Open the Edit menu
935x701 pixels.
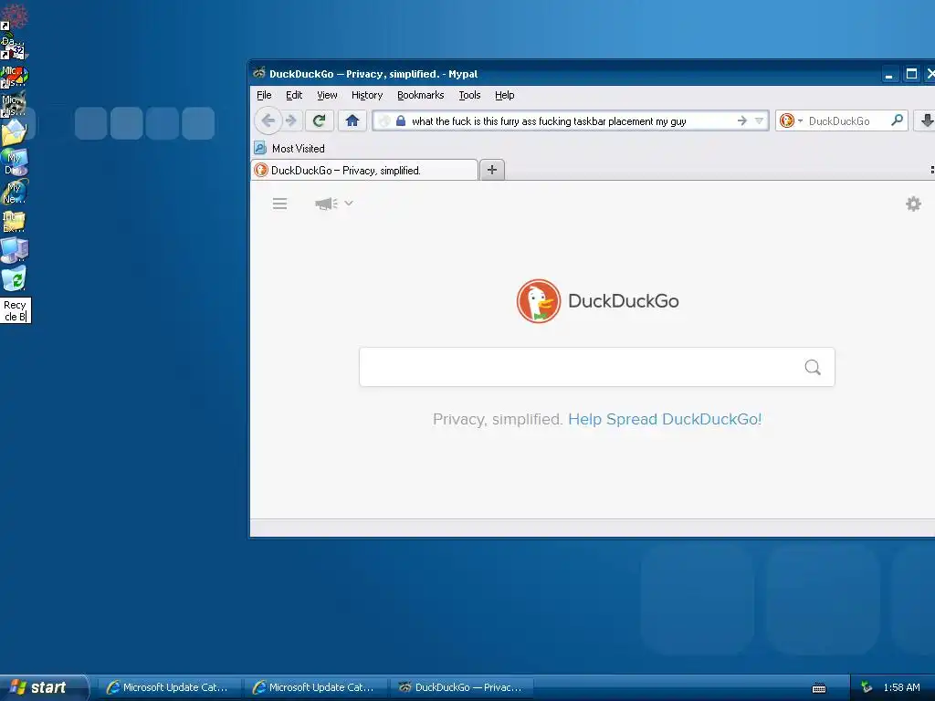pos(294,95)
